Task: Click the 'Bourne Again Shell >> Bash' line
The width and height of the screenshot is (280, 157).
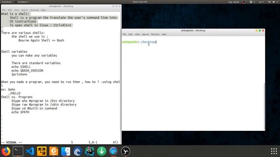Action: coord(41,41)
